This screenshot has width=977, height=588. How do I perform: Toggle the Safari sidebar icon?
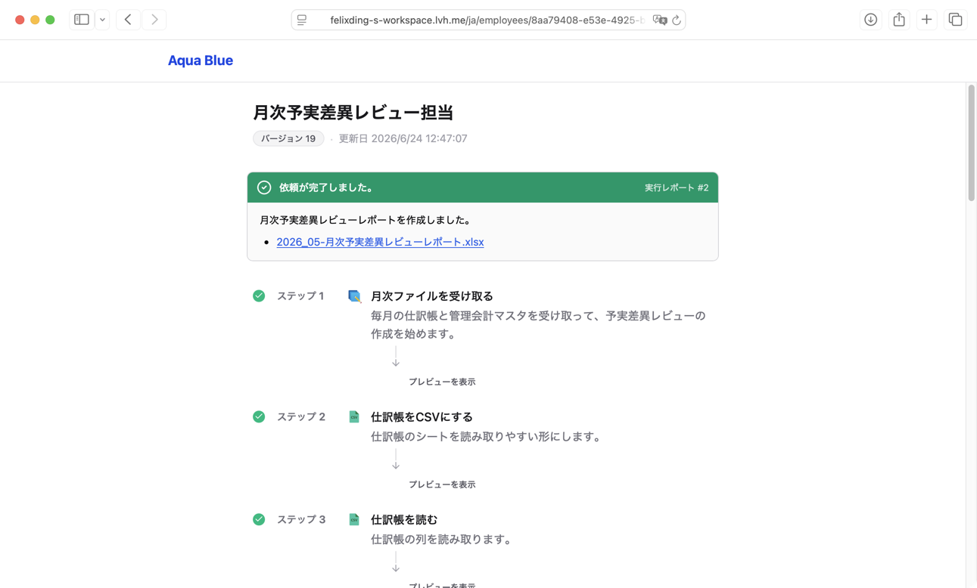coord(82,20)
